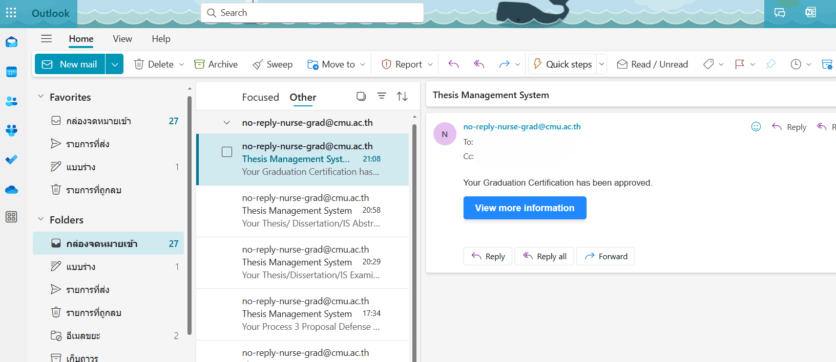
Task: Collapse the Favorites folder group
Action: 41,97
